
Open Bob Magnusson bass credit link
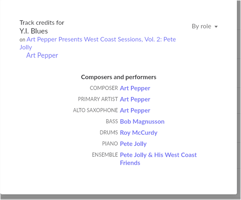pyautogui.click(x=142, y=122)
